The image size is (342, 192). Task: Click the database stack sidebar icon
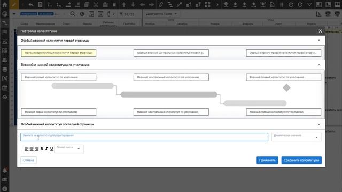click(5, 69)
